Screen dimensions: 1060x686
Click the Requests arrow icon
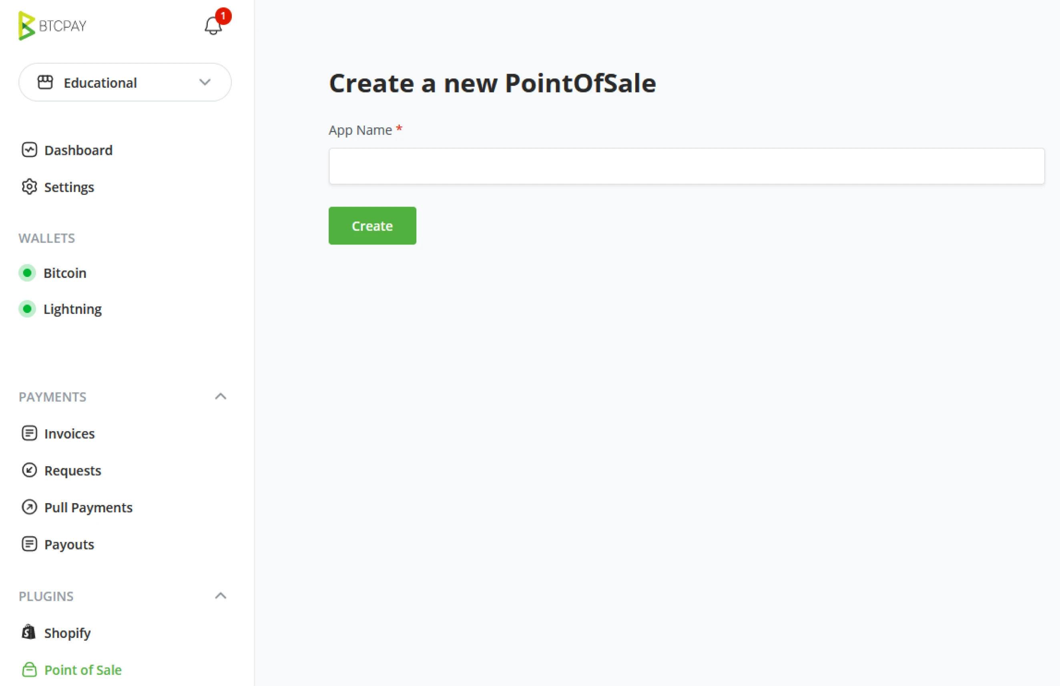coord(29,470)
